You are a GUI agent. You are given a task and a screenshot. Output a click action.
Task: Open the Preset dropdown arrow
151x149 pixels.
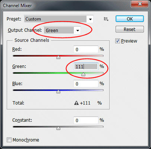(90, 19)
